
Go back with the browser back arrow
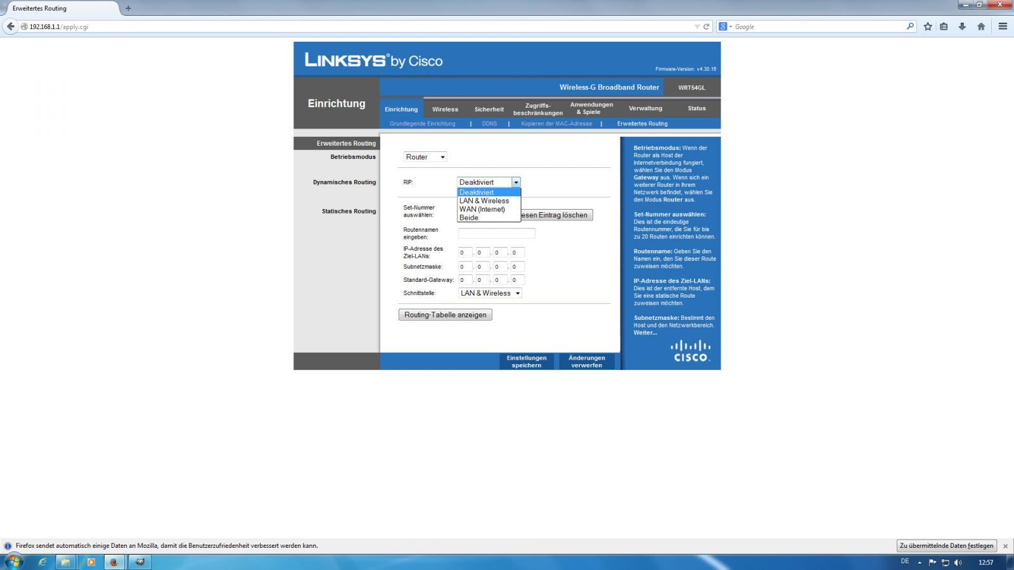coord(10,27)
